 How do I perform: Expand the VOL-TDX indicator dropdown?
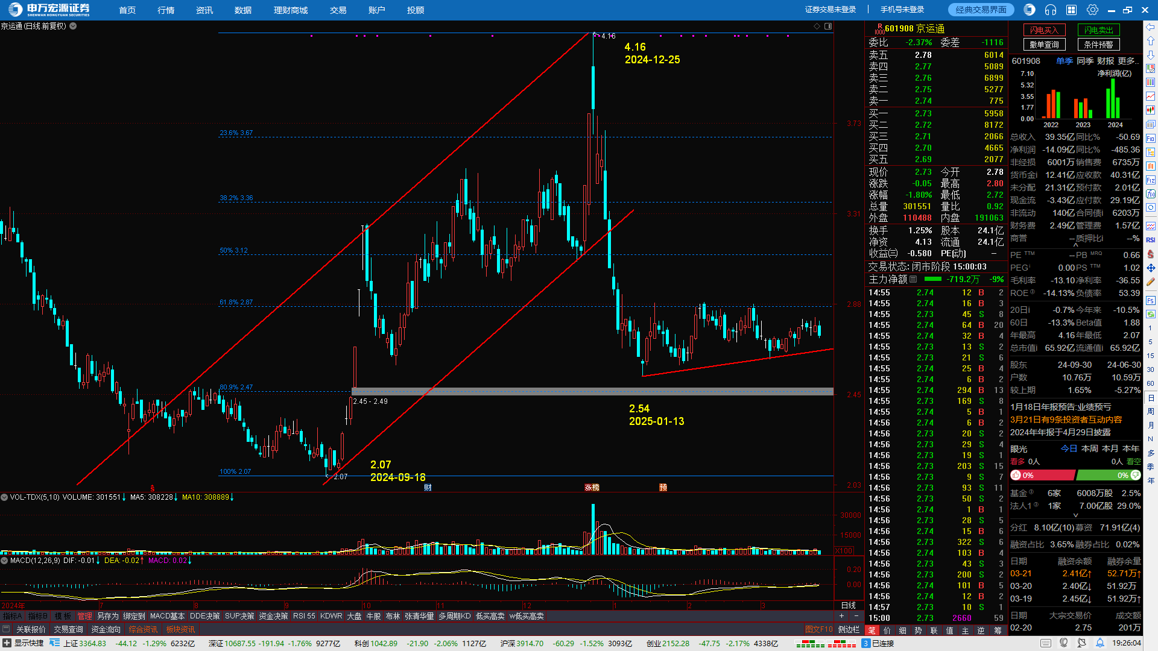(x=4, y=497)
